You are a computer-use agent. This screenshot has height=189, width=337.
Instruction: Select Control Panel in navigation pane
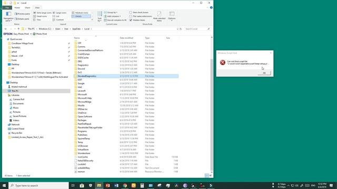[x=18, y=129]
